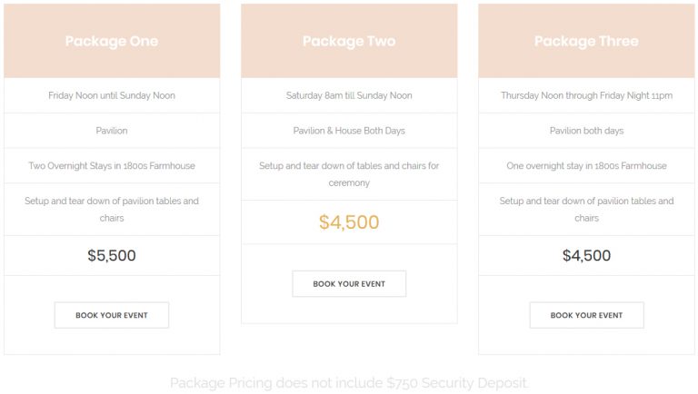Select the Package Two header
Screen dimensions: 698x394
click(349, 41)
